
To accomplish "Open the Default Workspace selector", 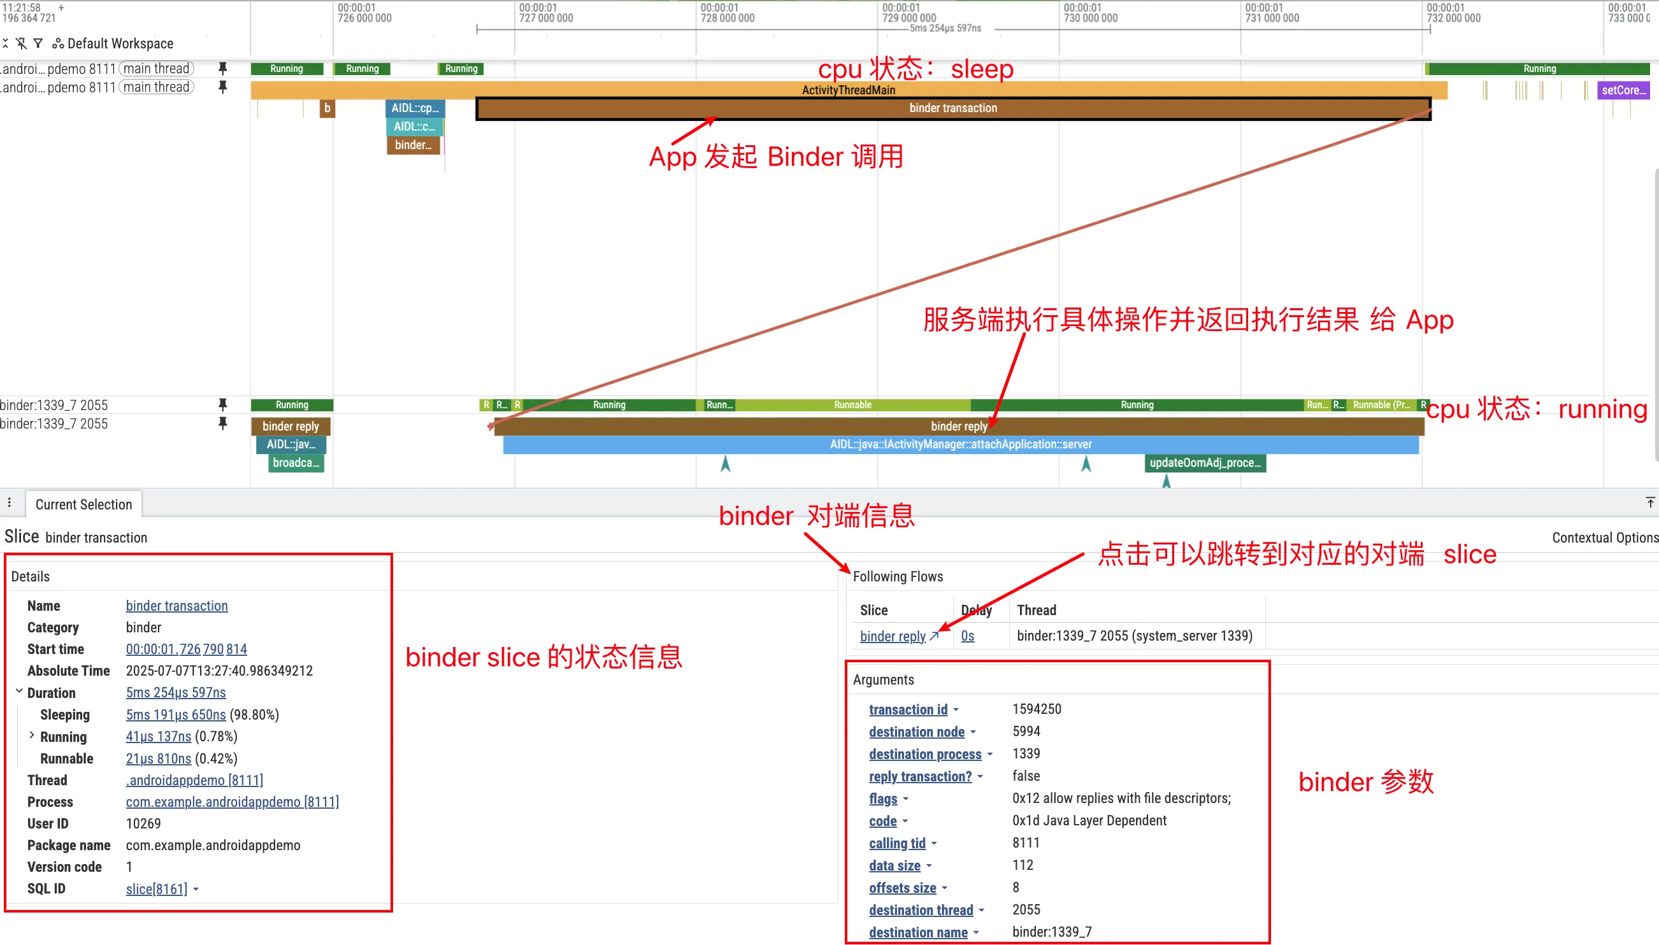I will (113, 43).
